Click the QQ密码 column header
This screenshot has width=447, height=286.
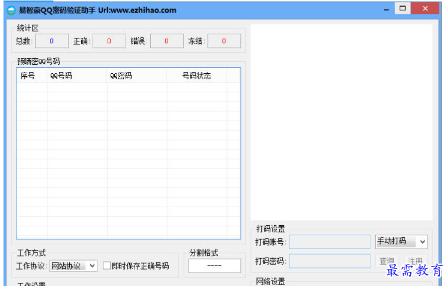[x=137, y=76]
